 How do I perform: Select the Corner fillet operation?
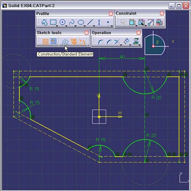pyautogui.click(x=100, y=42)
